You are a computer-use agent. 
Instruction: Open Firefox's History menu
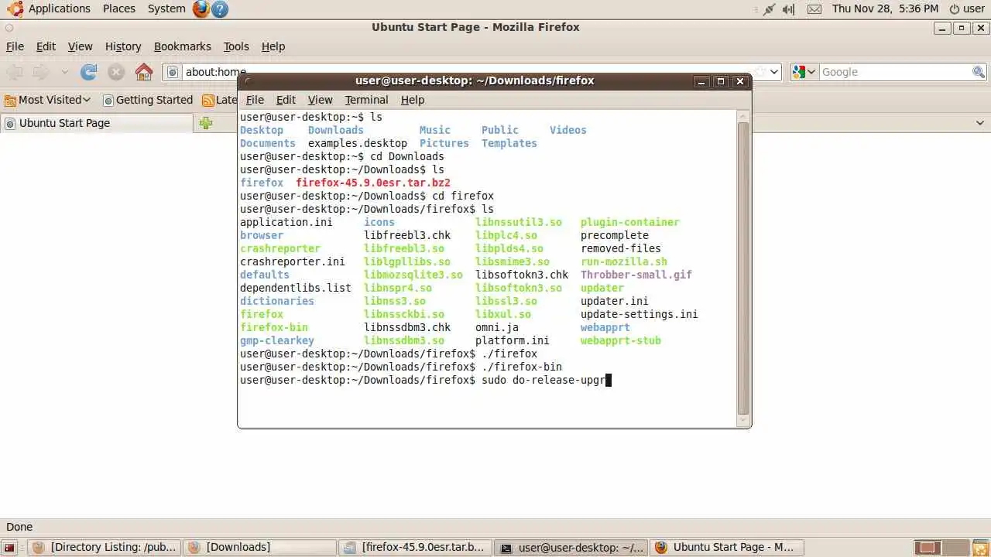click(123, 46)
